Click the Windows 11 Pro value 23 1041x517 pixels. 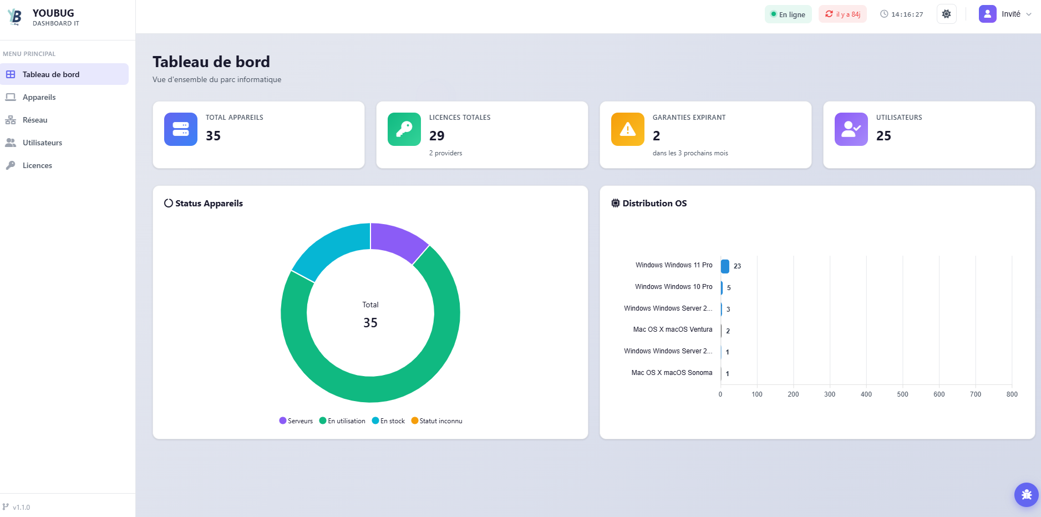(x=737, y=266)
